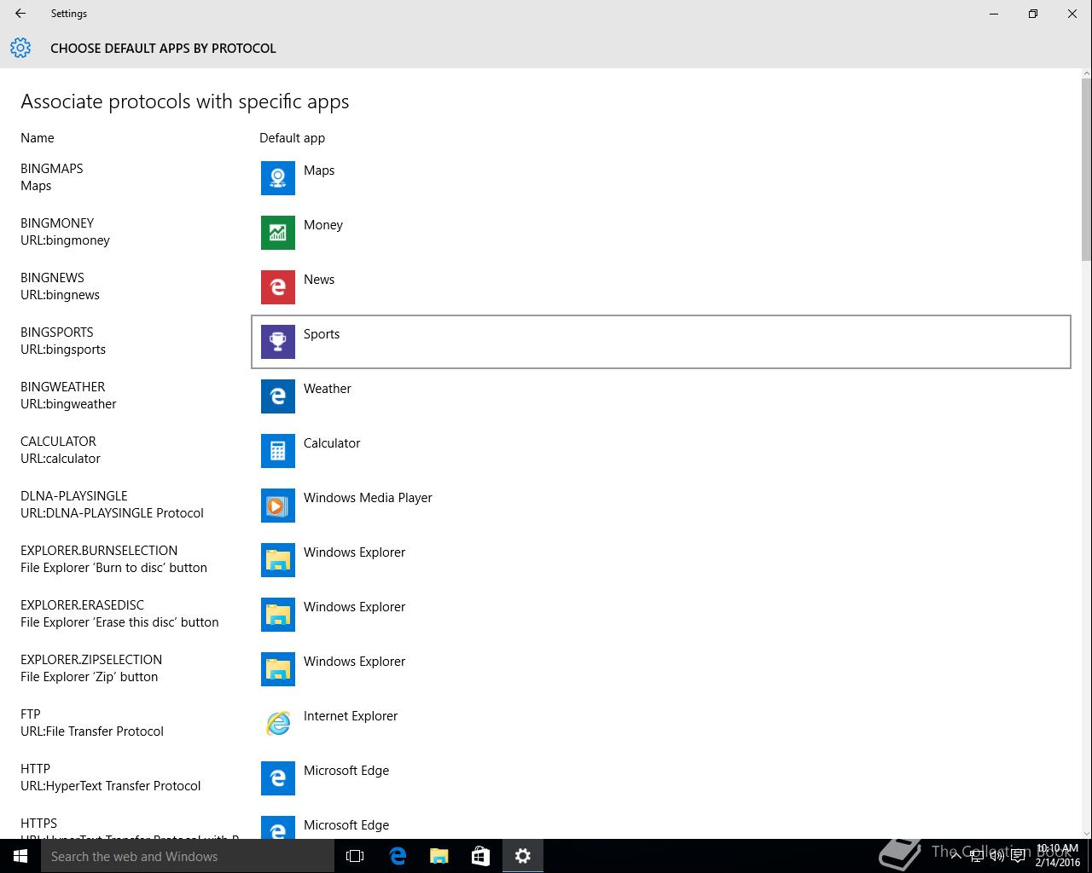
Task: Click the URL:bingnews description text
Action: [x=60, y=295]
